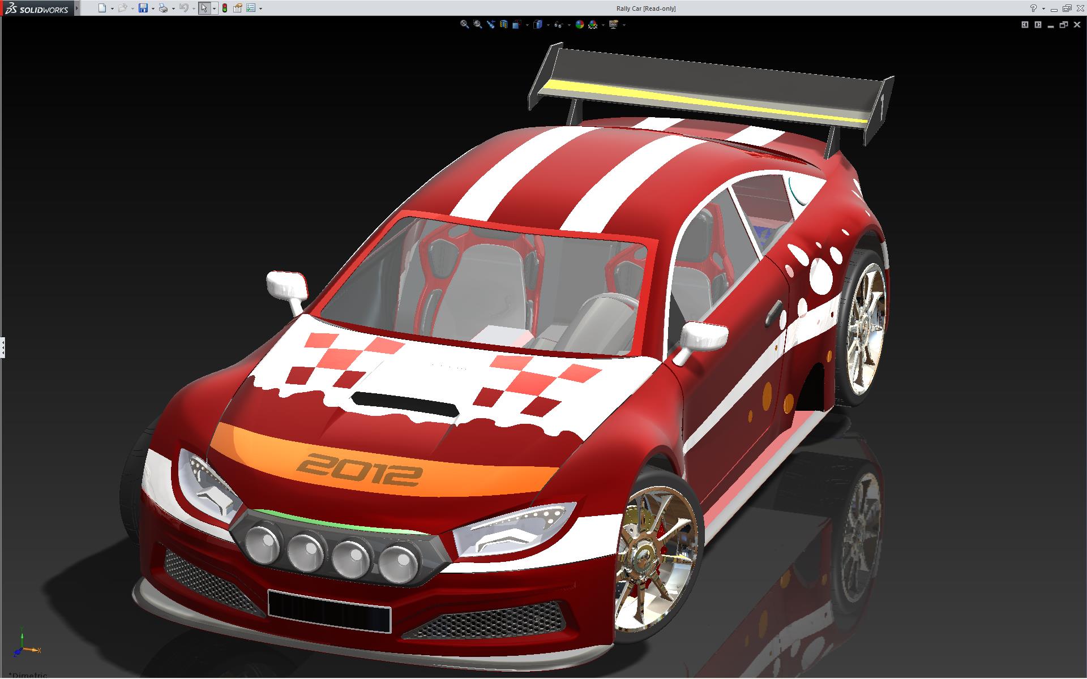The image size is (1087, 679).
Task: Click the Rebuild traffic light icon
Action: click(x=225, y=8)
